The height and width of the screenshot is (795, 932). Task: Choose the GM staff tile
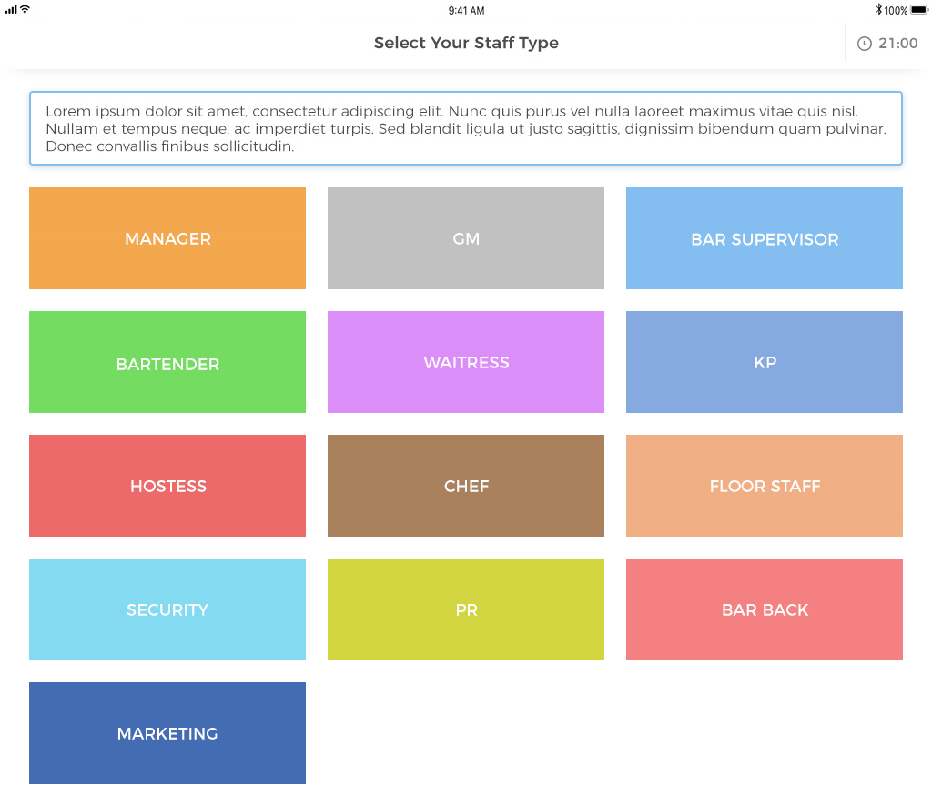pos(466,238)
